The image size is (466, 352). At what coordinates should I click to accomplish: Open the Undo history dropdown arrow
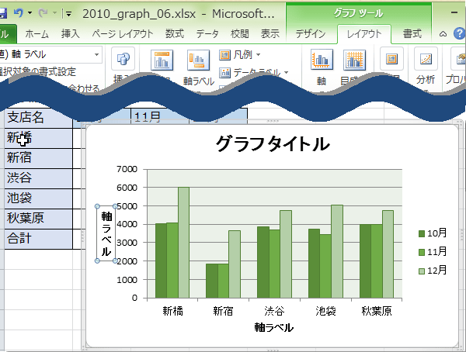(x=30, y=12)
